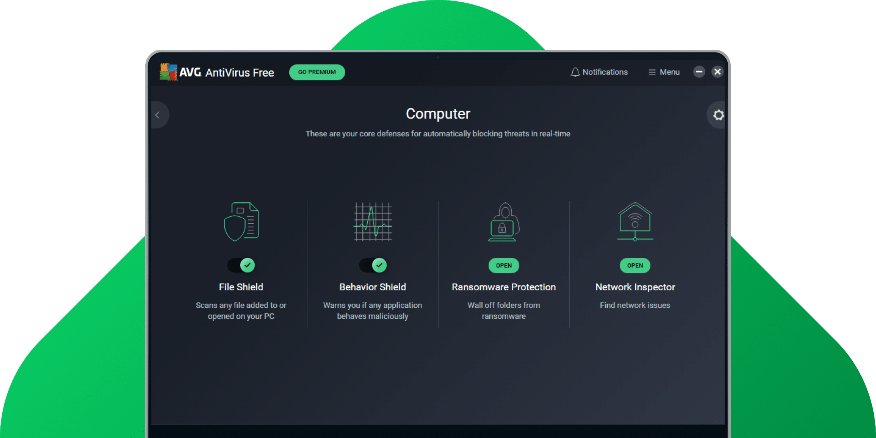Open Ransomware Protection with OPEN button
This screenshot has width=876, height=438.
tap(504, 266)
